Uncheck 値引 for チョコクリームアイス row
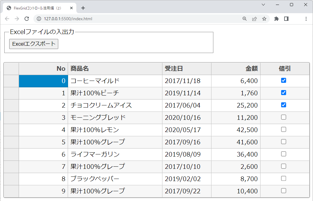Viewport: 313px width, 201px height. (284, 105)
